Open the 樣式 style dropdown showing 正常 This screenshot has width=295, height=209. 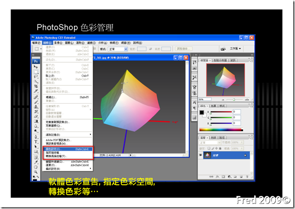(118, 49)
